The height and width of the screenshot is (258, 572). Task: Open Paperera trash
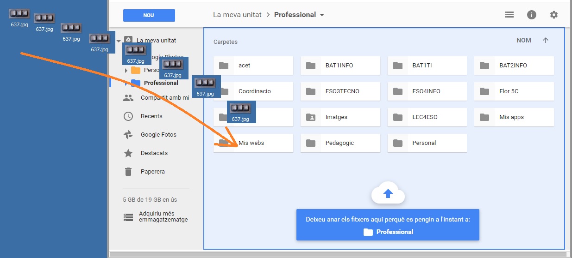(153, 172)
